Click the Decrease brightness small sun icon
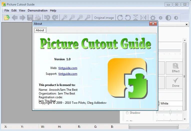 [160, 18]
